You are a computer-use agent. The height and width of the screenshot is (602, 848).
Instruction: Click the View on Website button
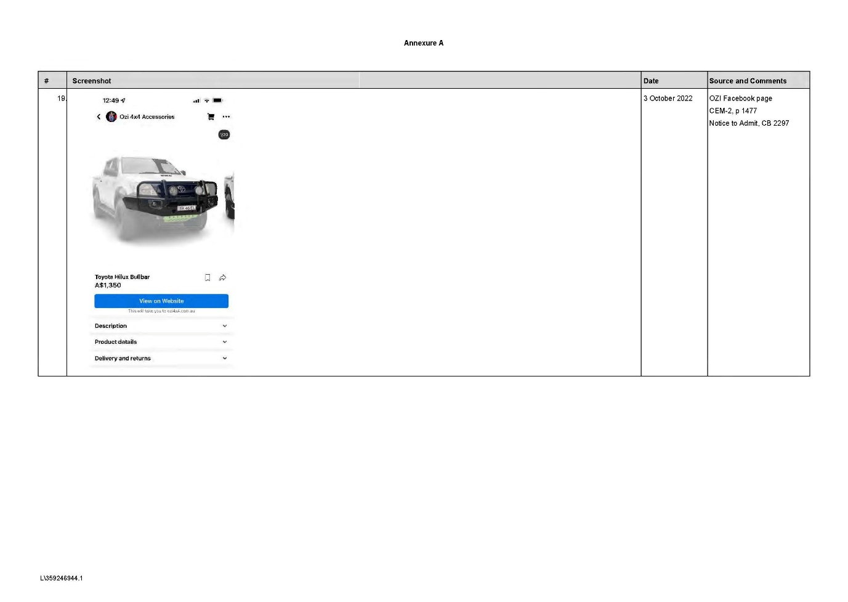[x=161, y=301]
